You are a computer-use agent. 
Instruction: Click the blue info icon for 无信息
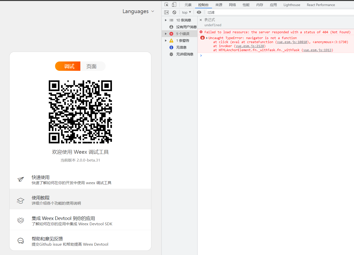point(171,47)
